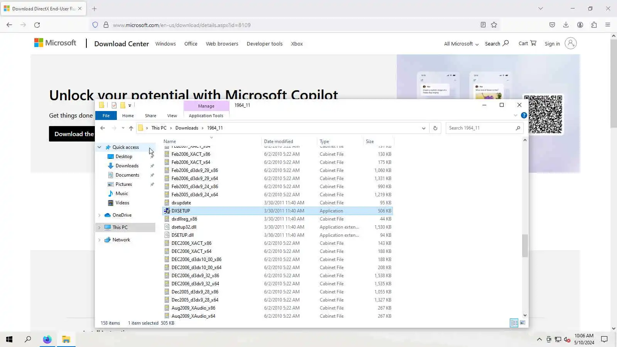This screenshot has height=347, width=617.
Task: Open the Firefox Extensions puzzle icon
Action: pos(594,25)
